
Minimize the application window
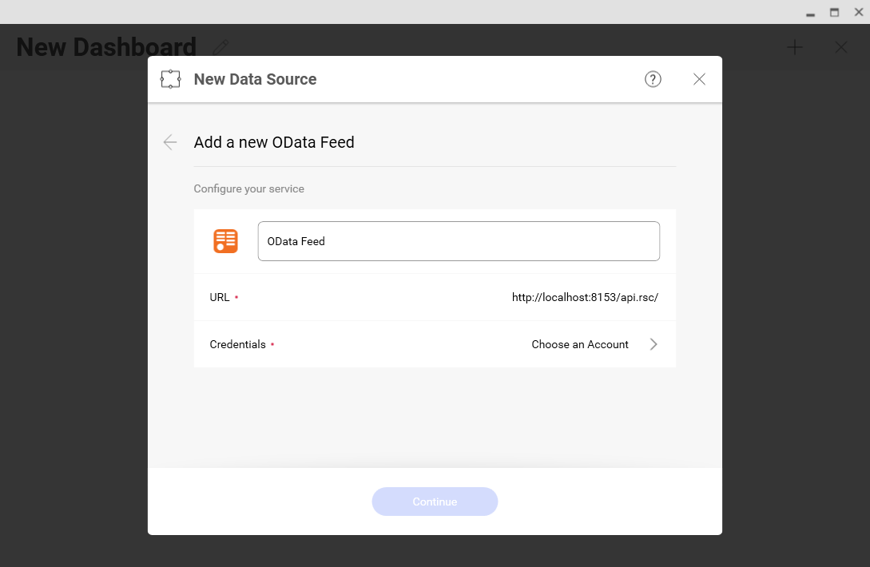click(810, 13)
